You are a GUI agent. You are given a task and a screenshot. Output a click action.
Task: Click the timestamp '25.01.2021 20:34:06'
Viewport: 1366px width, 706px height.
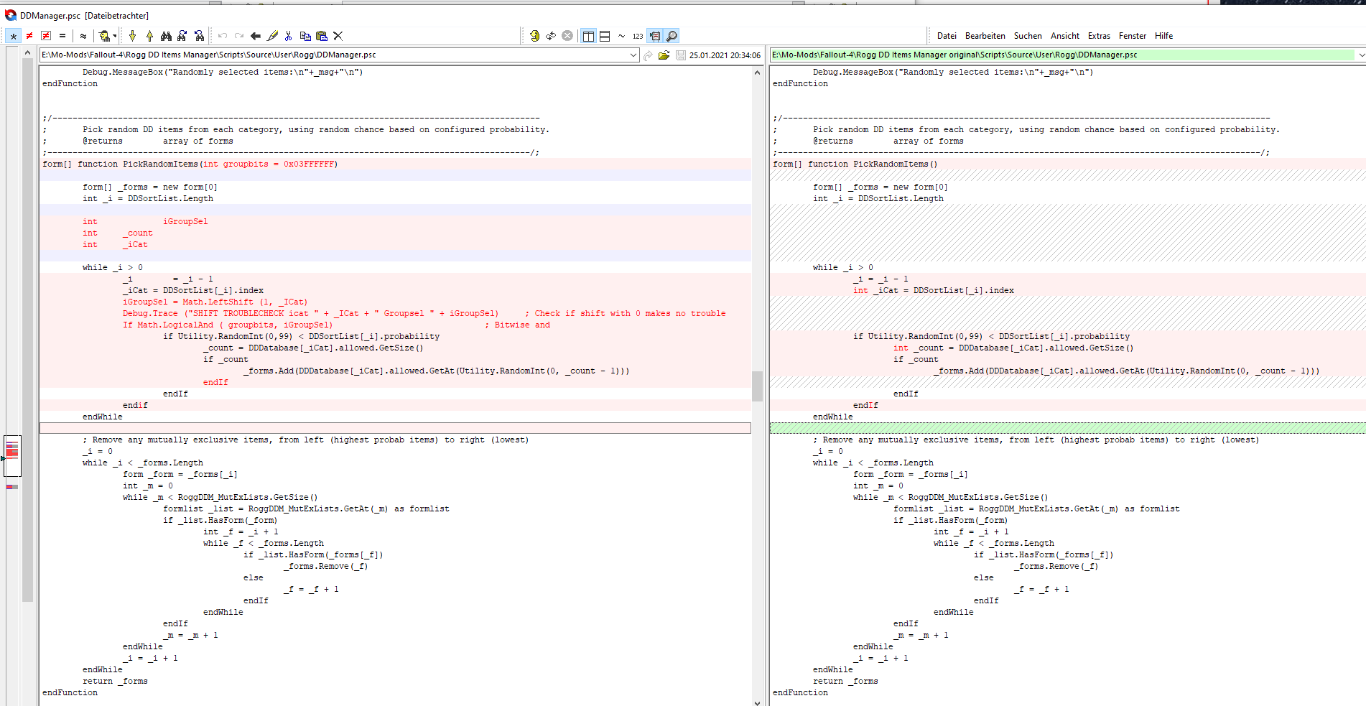point(725,55)
